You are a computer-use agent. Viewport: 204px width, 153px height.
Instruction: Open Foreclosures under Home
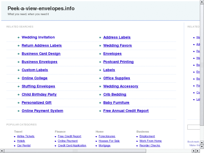click(107, 136)
